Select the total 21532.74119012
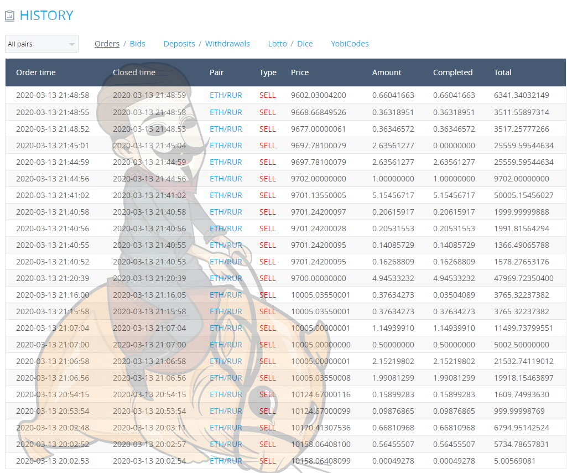 point(524,361)
